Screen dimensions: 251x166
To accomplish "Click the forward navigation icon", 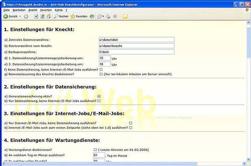I will coord(26,16).
